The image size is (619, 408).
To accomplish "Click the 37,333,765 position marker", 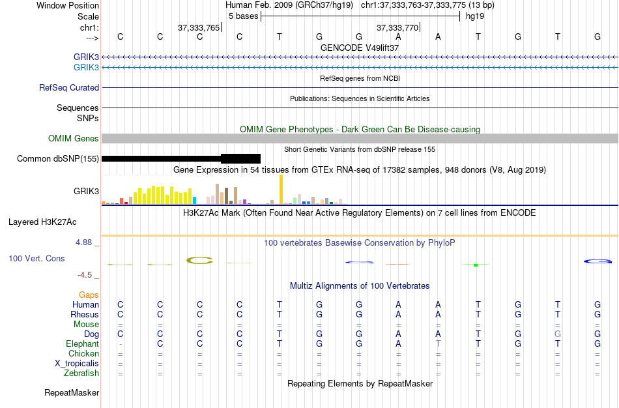I will pos(199,27).
